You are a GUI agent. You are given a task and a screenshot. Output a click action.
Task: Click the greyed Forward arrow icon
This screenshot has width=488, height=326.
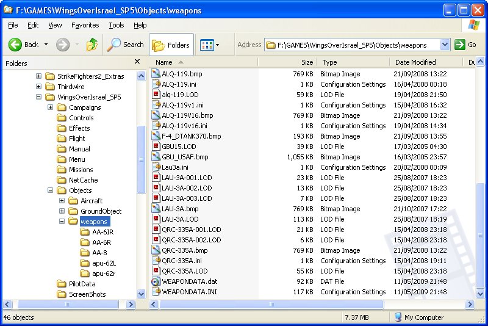[x=63, y=45]
